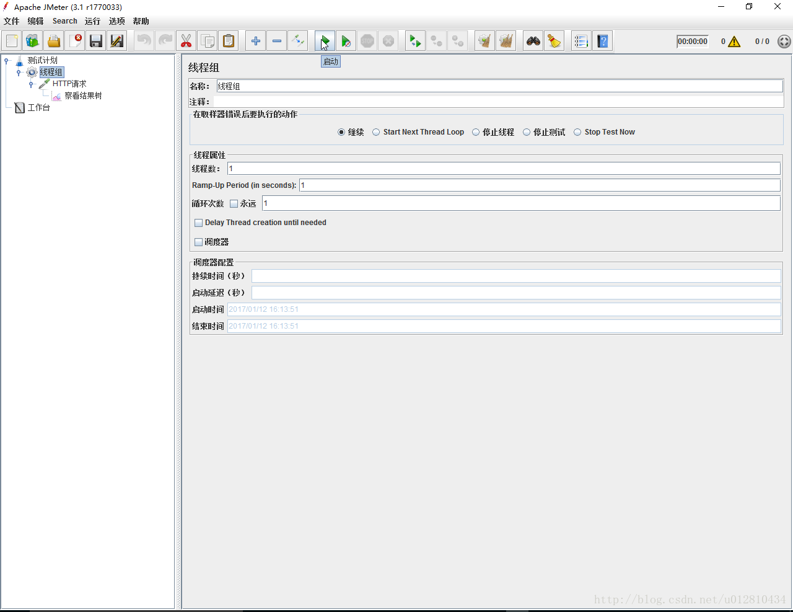This screenshot has height=612, width=793.
Task: Click the Save As pencil icon
Action: 117,41
